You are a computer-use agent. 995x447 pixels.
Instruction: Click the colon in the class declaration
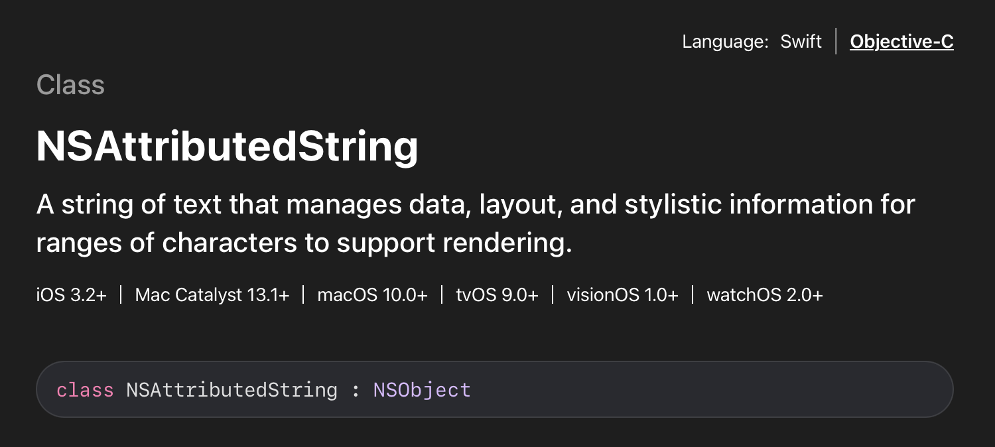[356, 390]
